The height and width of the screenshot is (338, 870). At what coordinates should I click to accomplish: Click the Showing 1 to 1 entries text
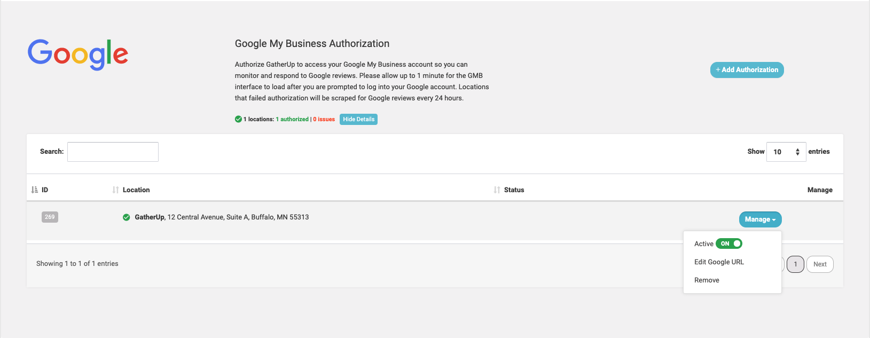(77, 264)
